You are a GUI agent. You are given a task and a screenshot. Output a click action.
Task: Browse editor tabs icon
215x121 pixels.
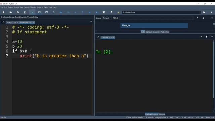[3, 22]
